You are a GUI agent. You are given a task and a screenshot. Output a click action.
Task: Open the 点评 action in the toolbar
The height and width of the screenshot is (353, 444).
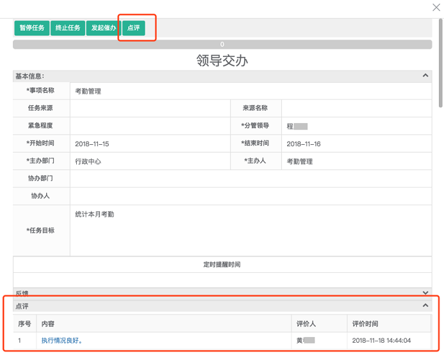[x=133, y=28]
